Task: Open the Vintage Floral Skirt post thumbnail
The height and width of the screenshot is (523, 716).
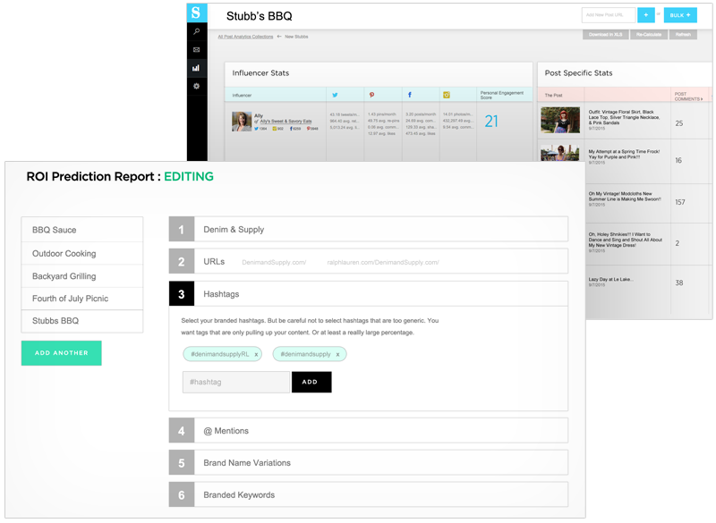Action: 560,121
